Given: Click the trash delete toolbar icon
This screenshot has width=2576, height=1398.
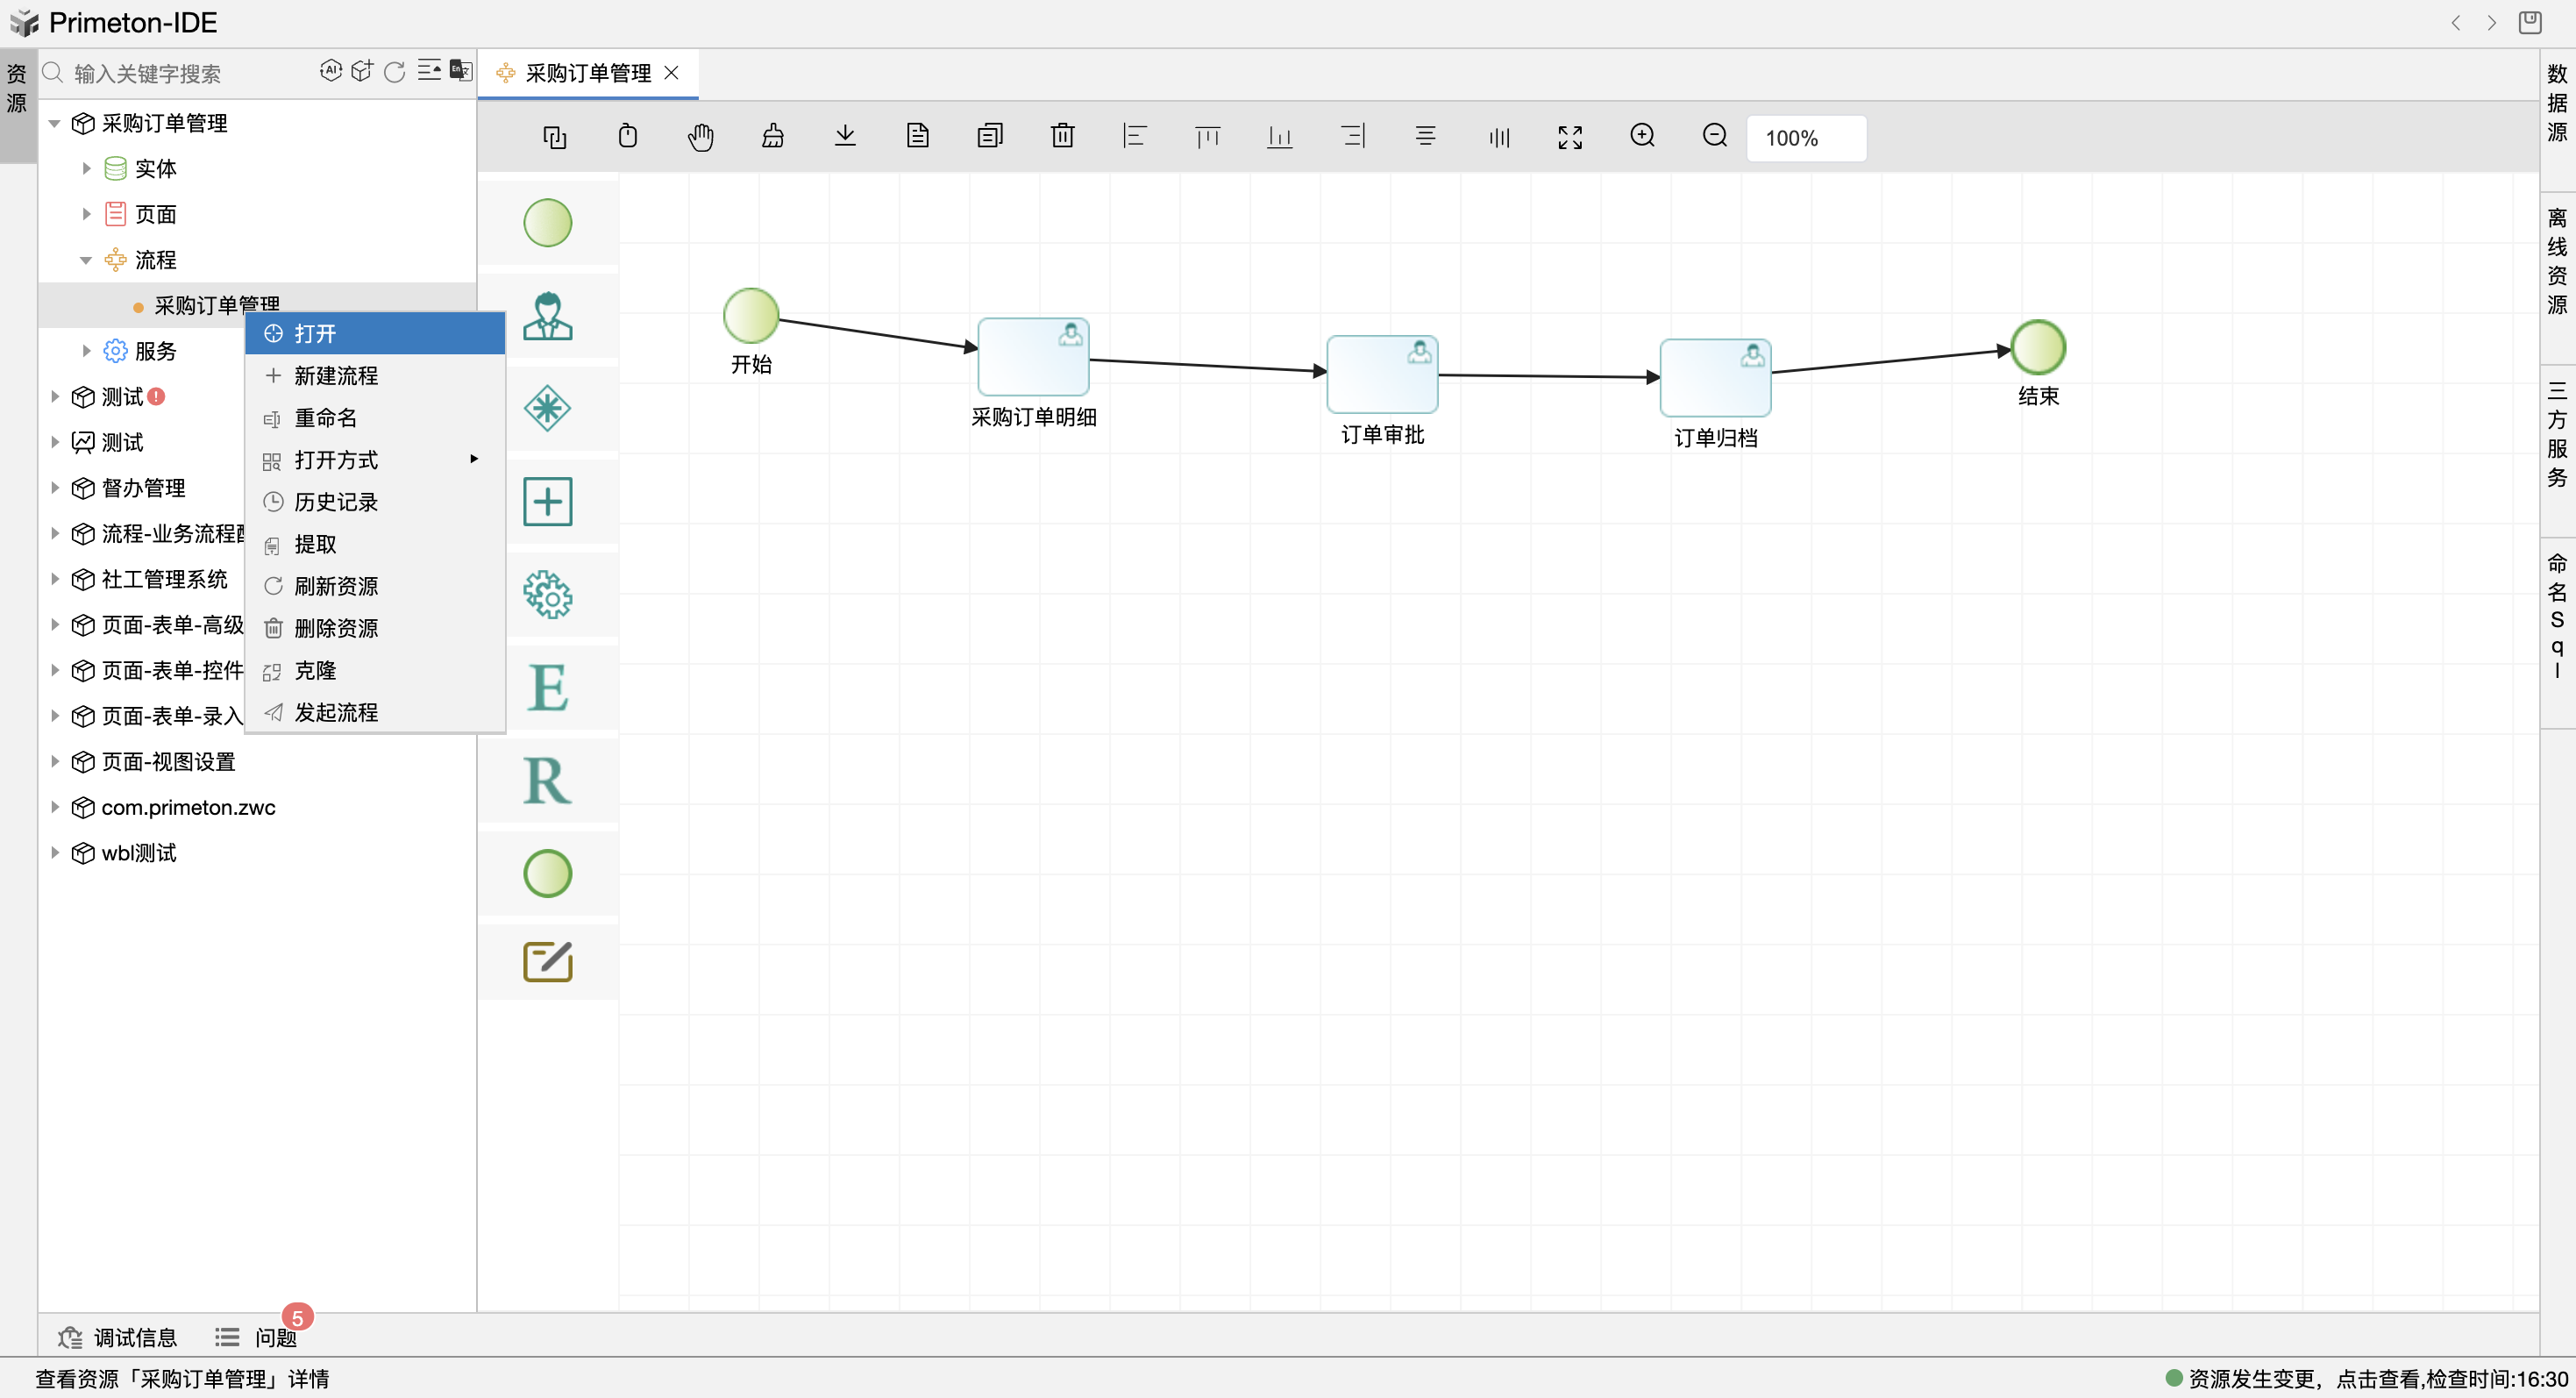Looking at the screenshot, I should [x=1062, y=136].
